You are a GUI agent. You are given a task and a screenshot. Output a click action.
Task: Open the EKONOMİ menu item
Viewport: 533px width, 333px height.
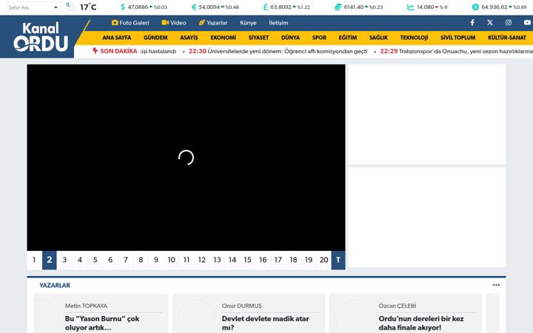pyautogui.click(x=223, y=38)
